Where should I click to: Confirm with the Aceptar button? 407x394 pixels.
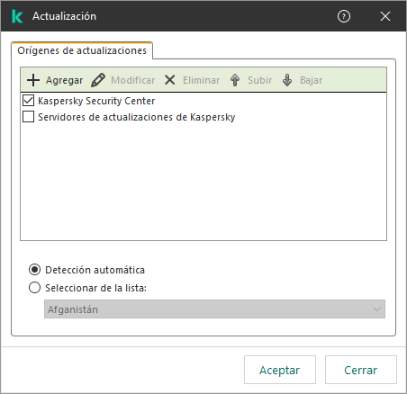point(280,370)
